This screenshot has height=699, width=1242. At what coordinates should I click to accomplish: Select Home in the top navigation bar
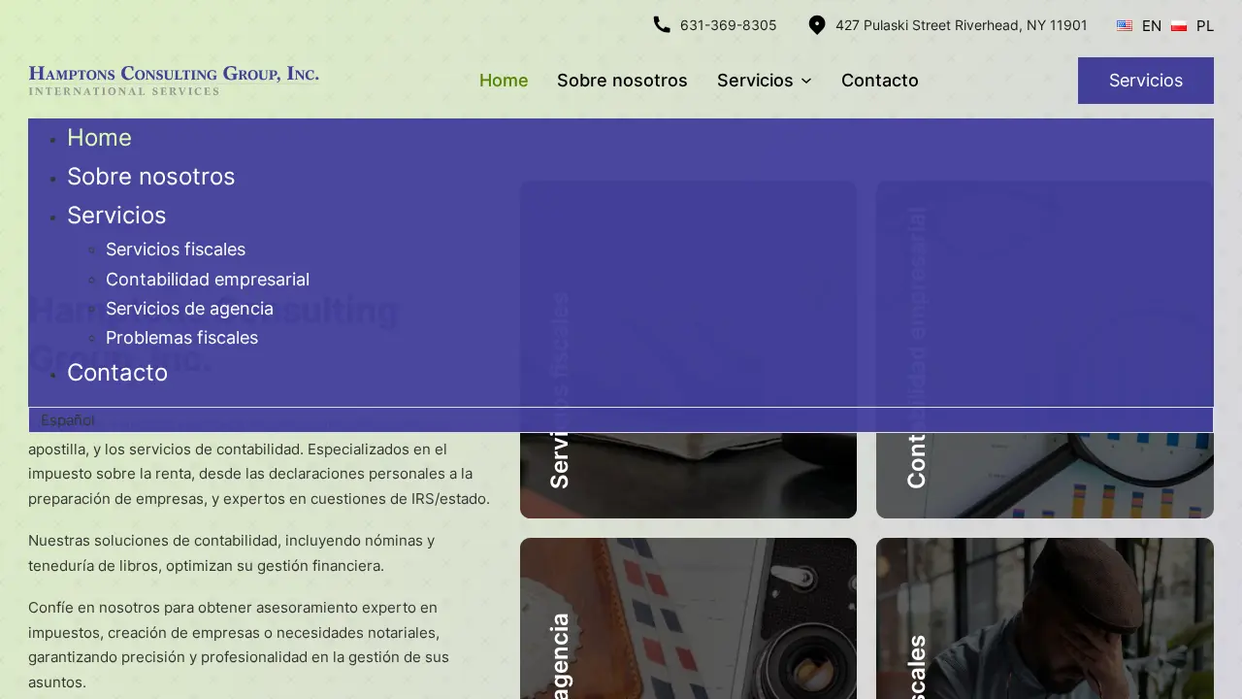pyautogui.click(x=504, y=81)
